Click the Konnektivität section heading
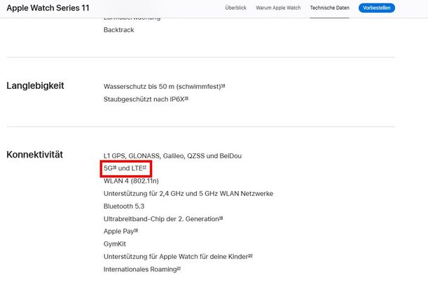This screenshot has width=428, height=287. 34,155
